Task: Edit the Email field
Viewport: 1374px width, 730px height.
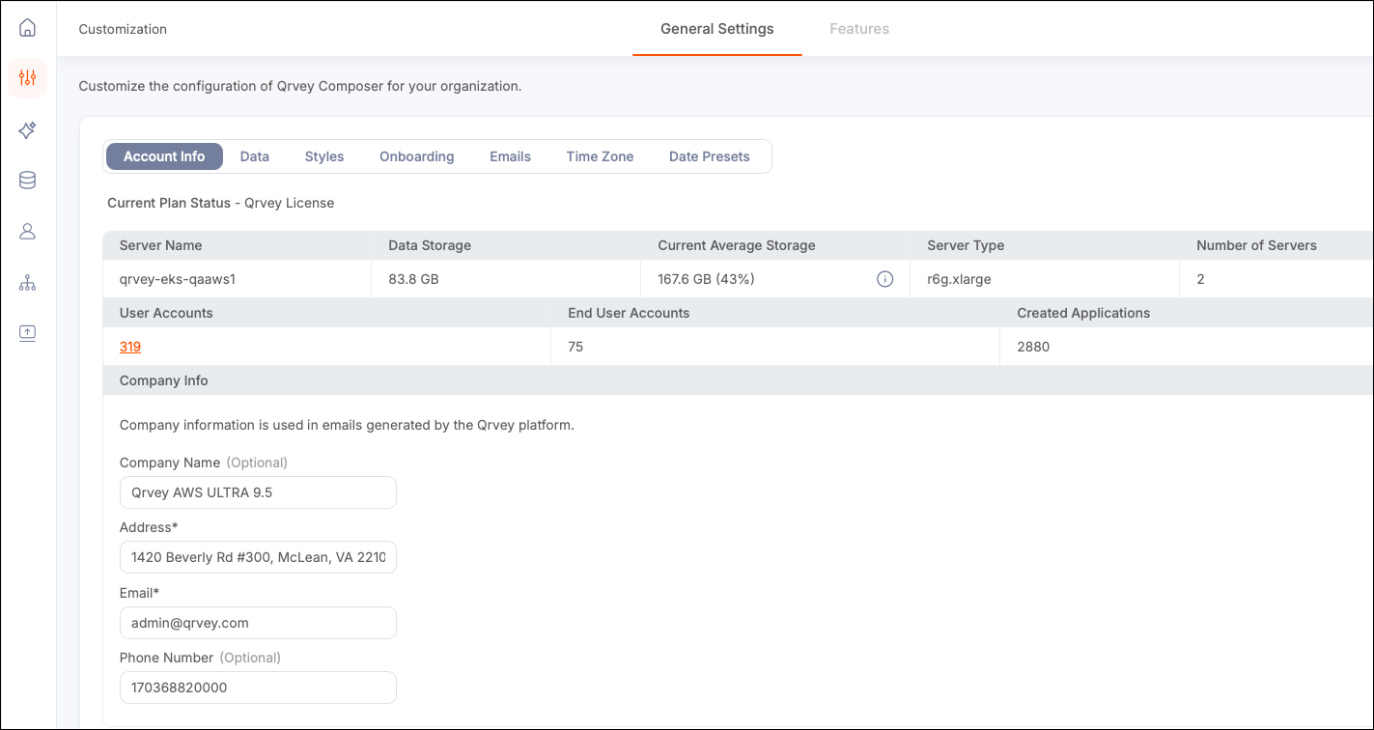Action: pyautogui.click(x=258, y=623)
